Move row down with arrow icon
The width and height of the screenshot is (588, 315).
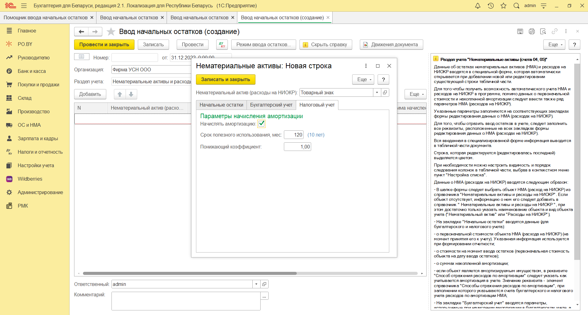[131, 94]
